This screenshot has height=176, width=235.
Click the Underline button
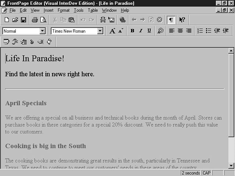point(149,31)
